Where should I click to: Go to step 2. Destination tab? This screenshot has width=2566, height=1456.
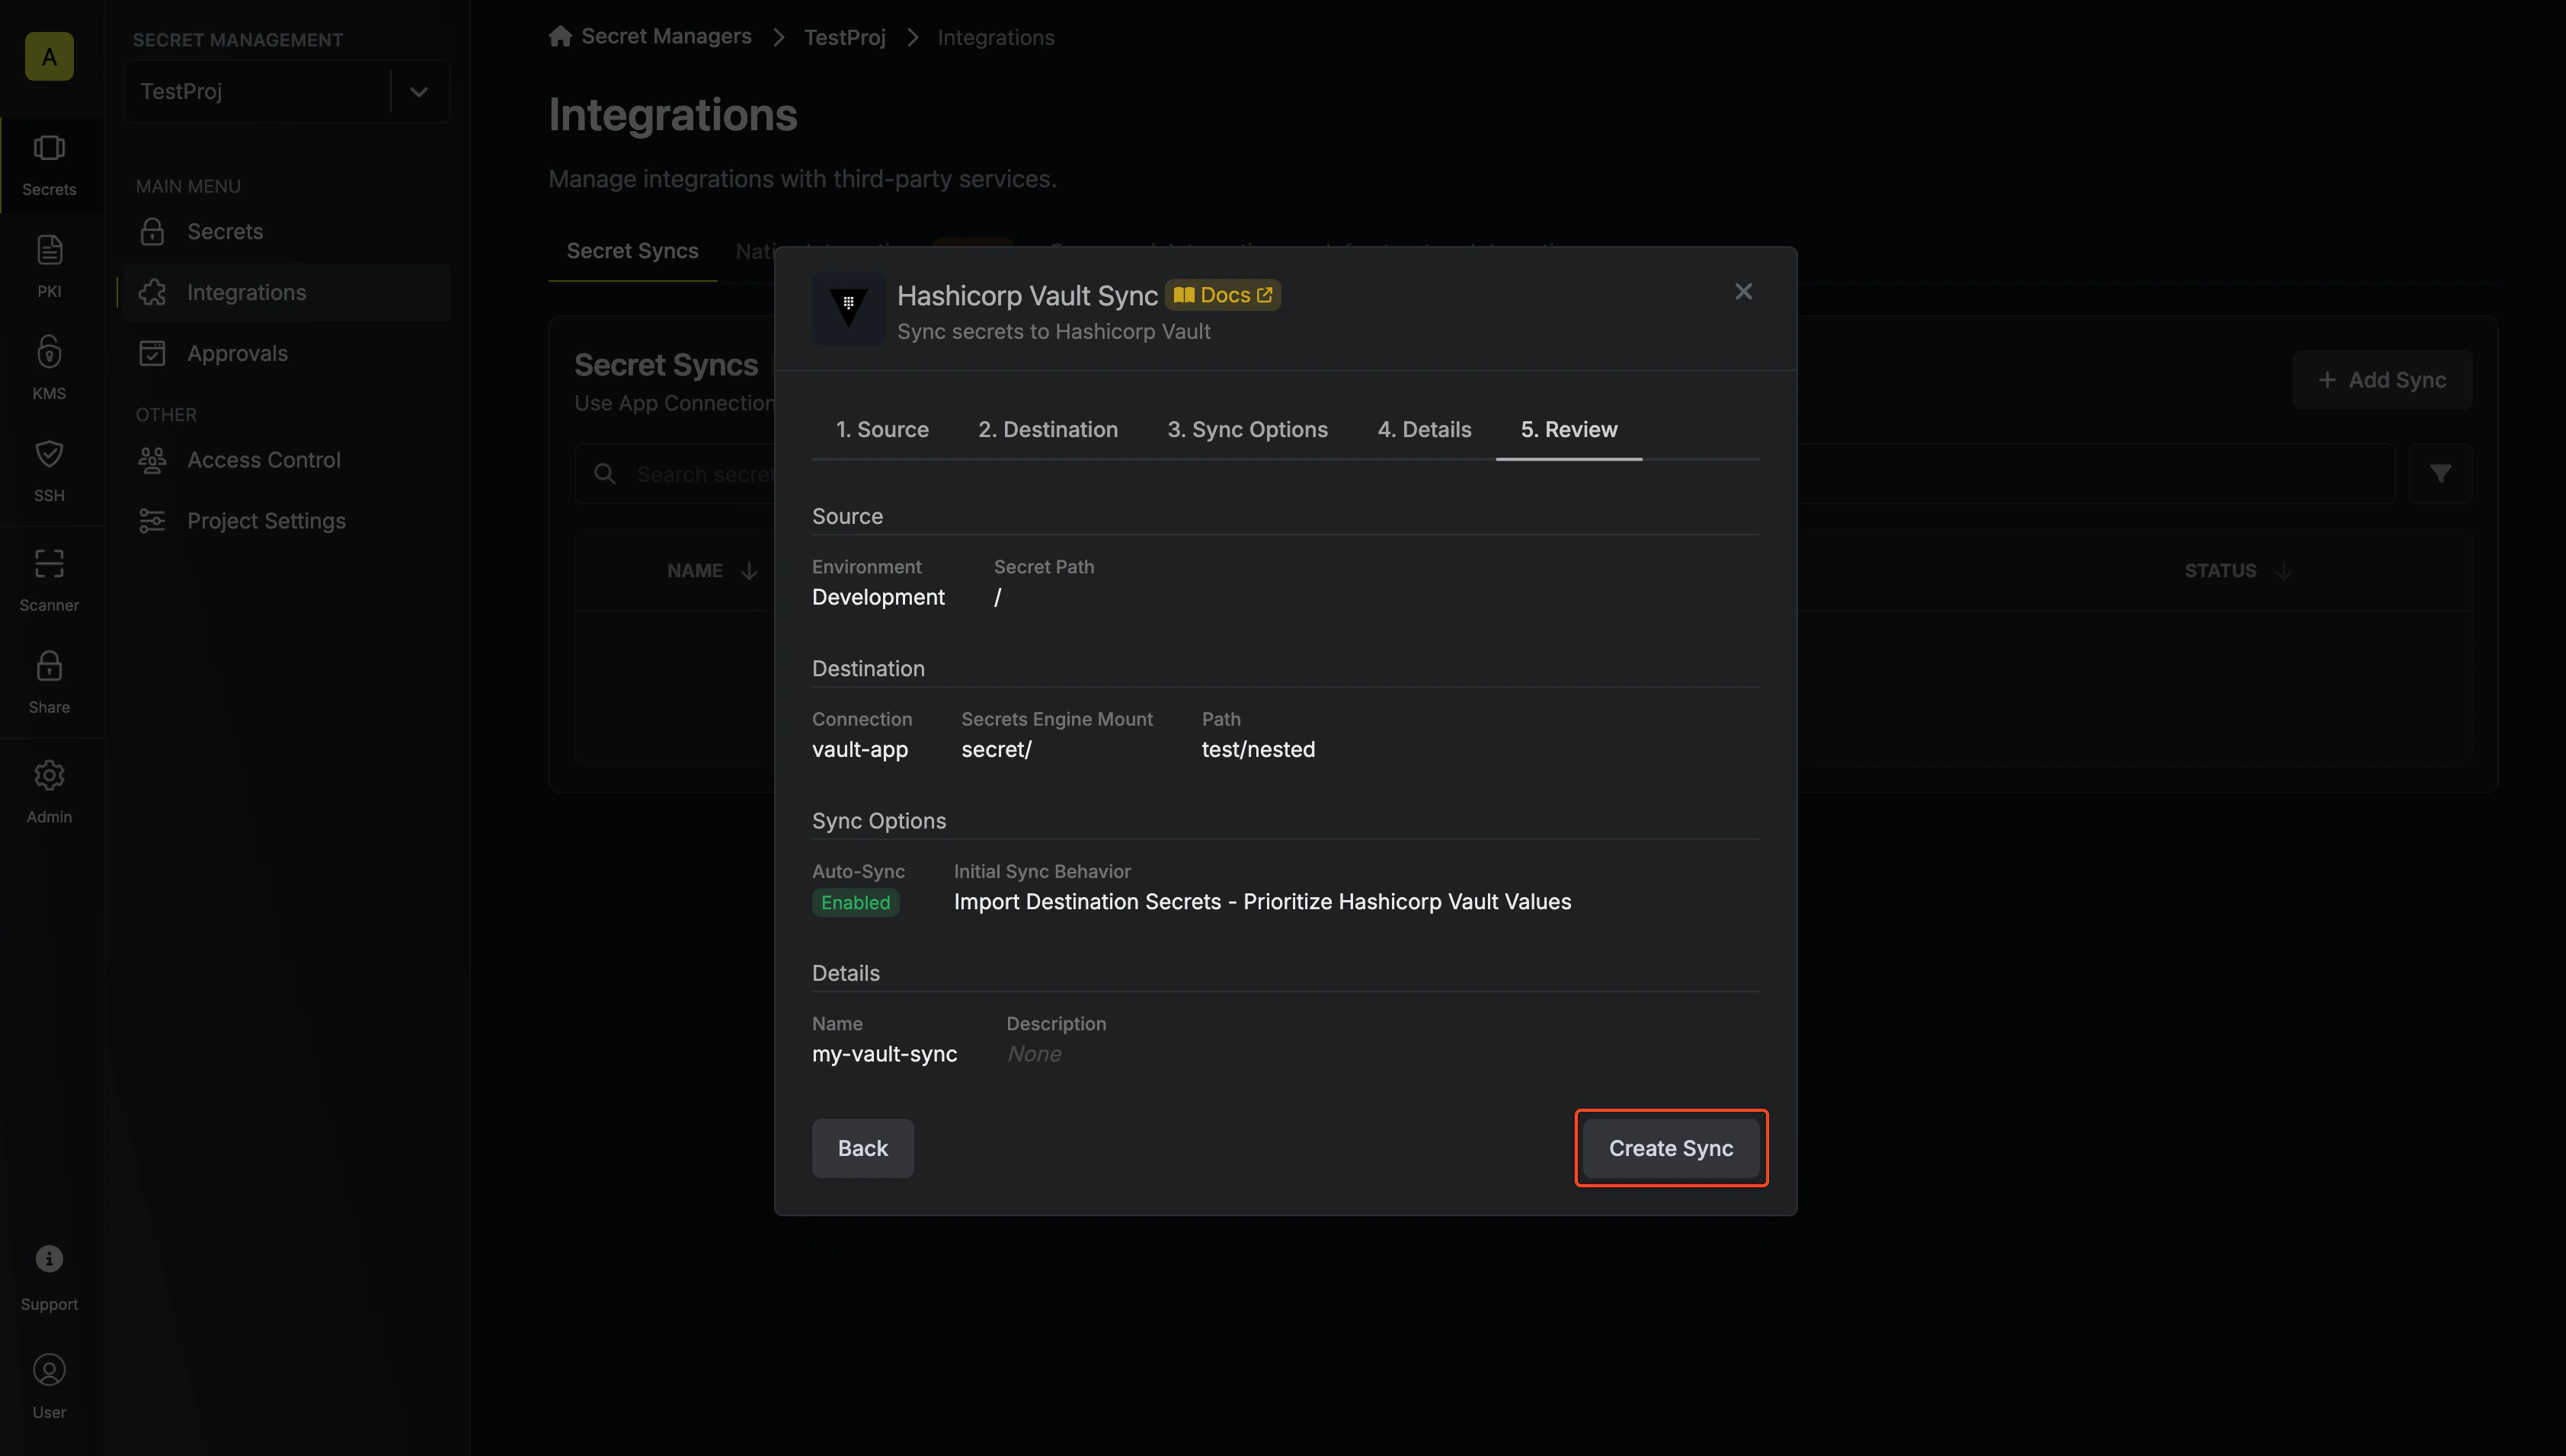(1048, 430)
